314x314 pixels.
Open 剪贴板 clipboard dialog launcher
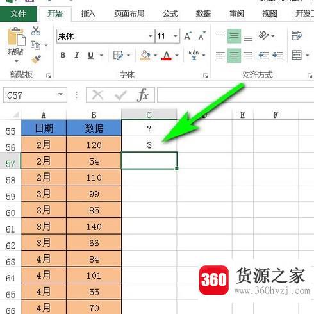[x=49, y=76]
